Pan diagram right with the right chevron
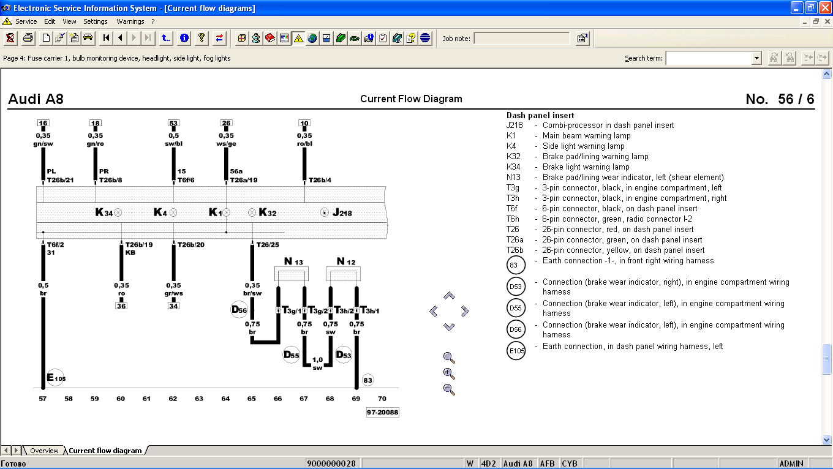Screen dimensions: 833x469 [x=464, y=312]
